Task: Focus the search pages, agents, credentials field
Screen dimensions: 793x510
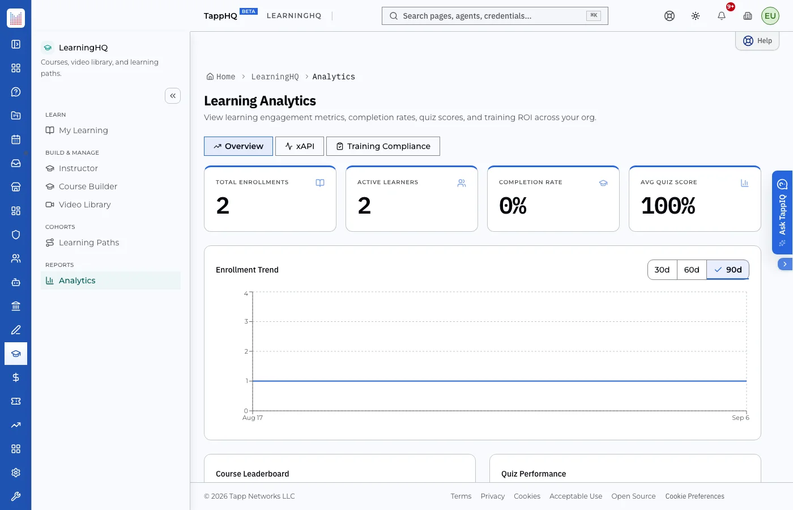Action: 495,16
